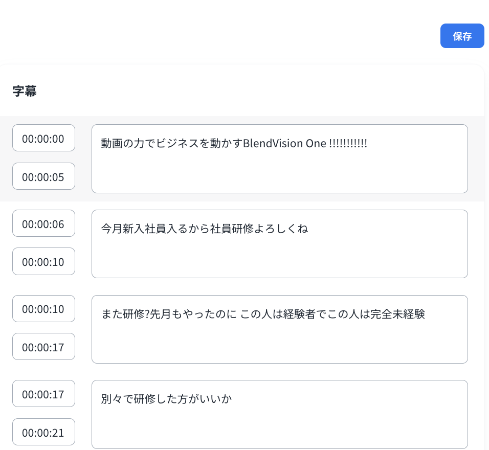Place cursor on BlendVision One in first subtitle
The image size is (489, 450).
pyautogui.click(x=284, y=144)
